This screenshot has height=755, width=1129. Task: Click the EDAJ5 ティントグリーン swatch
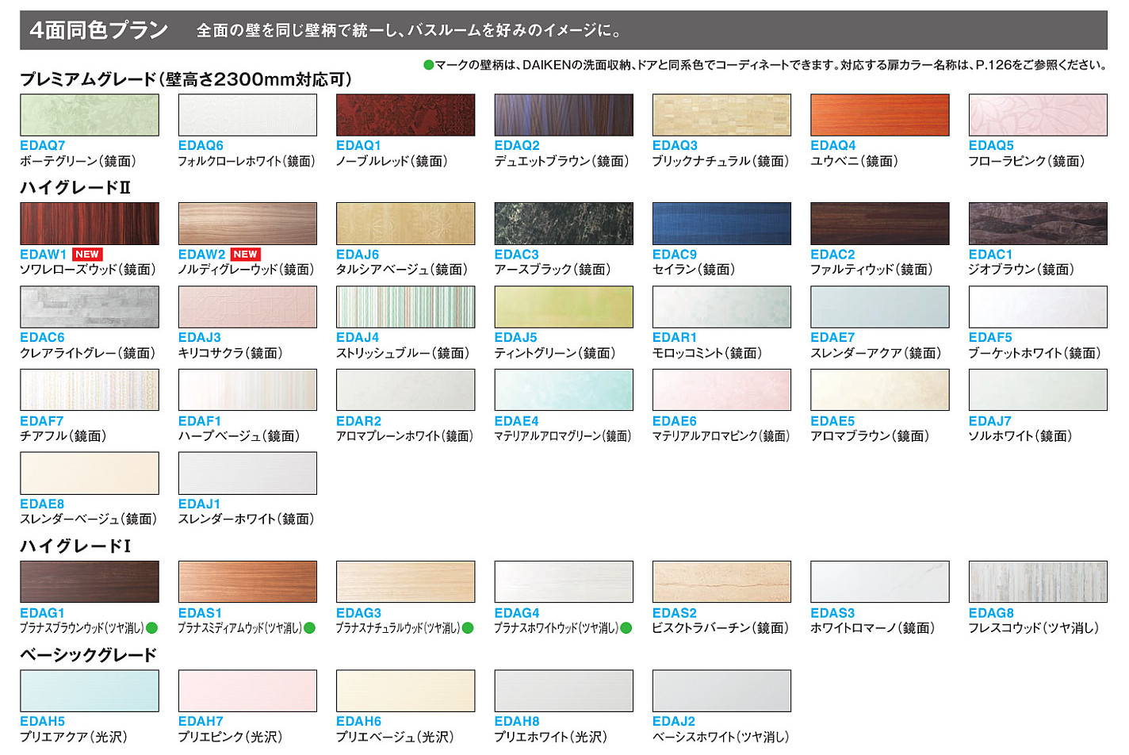tap(564, 307)
